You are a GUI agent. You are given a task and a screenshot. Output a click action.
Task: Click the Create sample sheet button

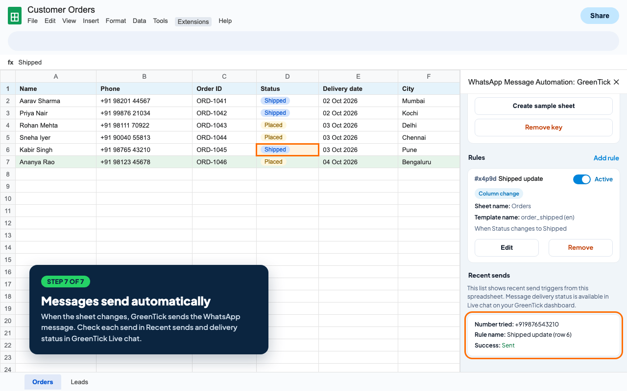pos(544,106)
